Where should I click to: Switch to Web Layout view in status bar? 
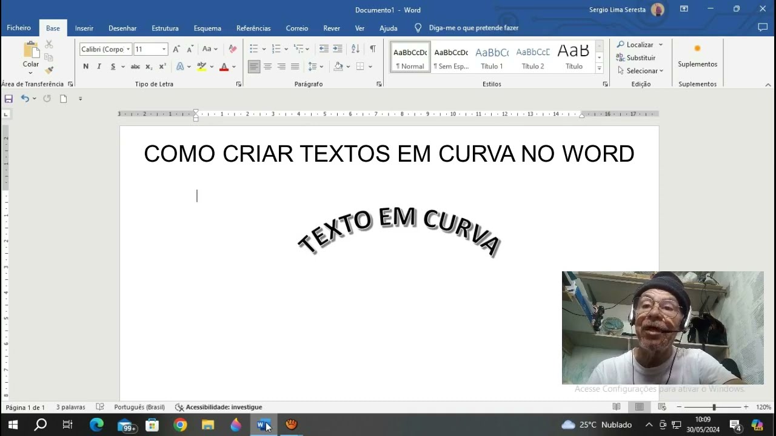click(662, 407)
